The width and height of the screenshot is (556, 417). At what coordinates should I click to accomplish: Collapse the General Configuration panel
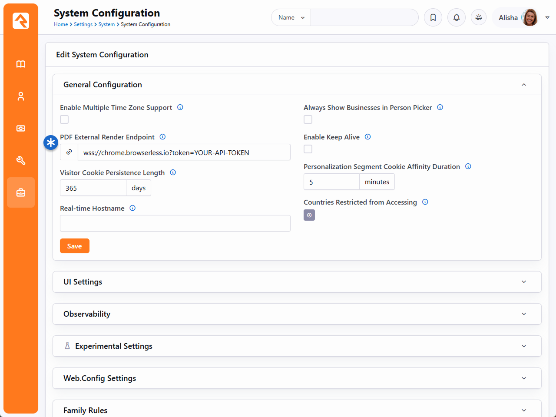tap(524, 85)
